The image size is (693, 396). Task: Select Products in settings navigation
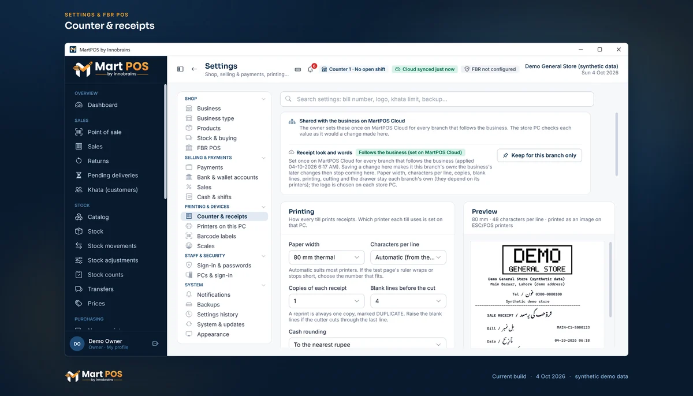click(224, 128)
